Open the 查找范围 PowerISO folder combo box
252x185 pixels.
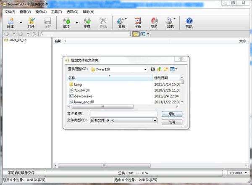[118, 69]
